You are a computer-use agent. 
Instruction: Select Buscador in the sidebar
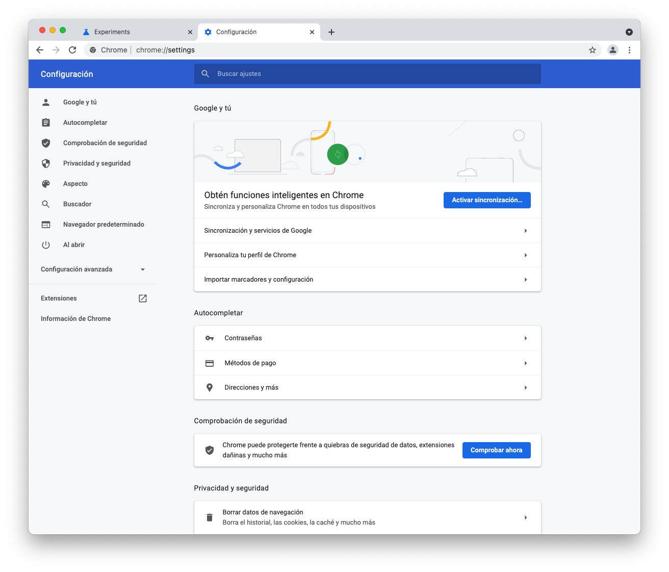(x=78, y=204)
